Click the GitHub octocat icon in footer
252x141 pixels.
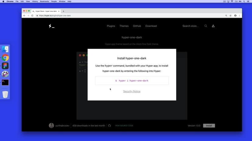tap(110, 126)
